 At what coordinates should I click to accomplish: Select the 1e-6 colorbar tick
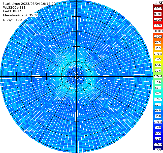(158, 82)
